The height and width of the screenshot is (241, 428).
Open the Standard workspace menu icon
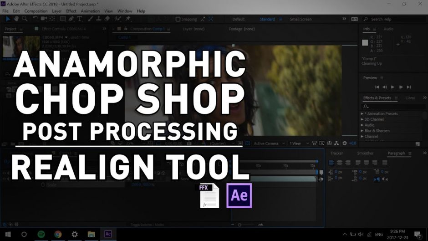coord(280,19)
